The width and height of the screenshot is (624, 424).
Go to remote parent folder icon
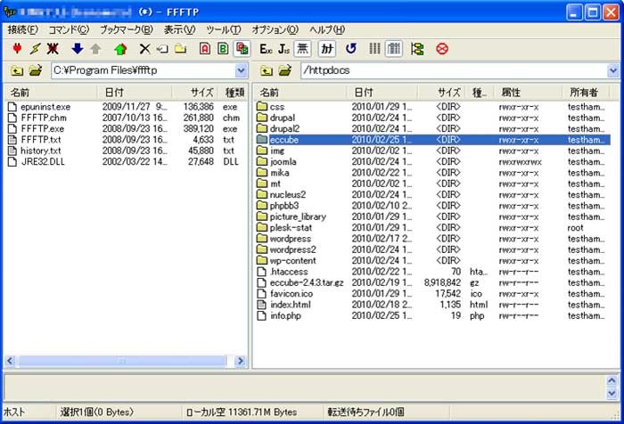click(x=267, y=70)
